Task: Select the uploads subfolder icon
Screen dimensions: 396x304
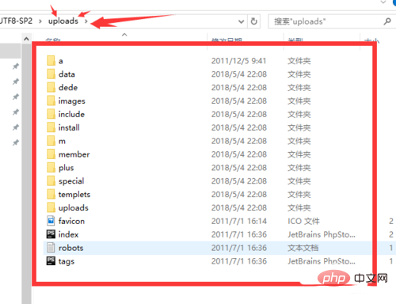Action: pos(51,207)
